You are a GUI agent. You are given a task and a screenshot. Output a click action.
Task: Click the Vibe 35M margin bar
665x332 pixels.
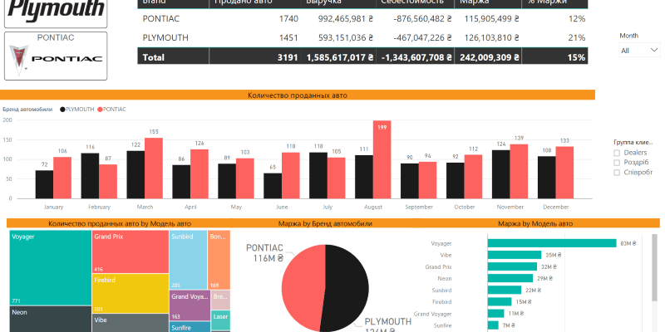point(515,255)
